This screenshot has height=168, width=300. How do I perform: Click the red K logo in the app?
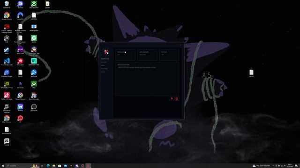[x=106, y=52]
